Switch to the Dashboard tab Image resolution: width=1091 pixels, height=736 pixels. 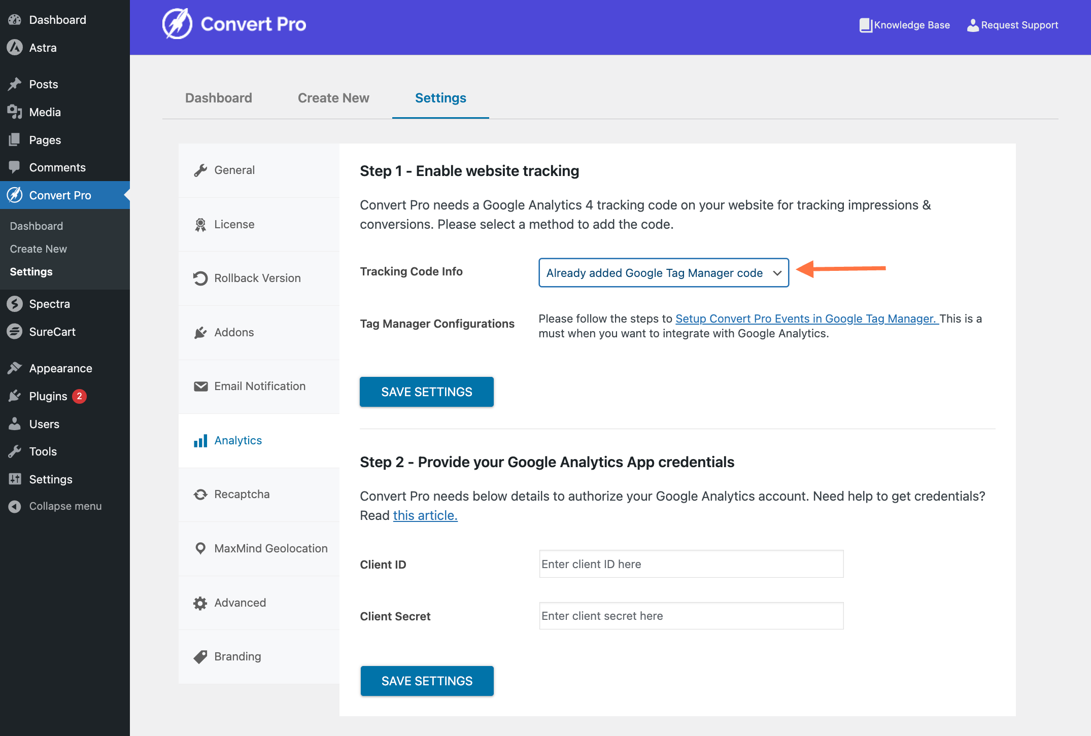(x=219, y=98)
